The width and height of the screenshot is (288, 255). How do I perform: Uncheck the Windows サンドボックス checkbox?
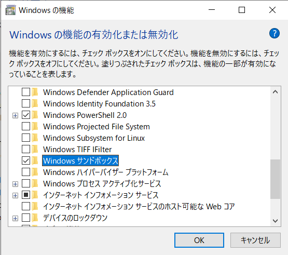tap(26, 160)
